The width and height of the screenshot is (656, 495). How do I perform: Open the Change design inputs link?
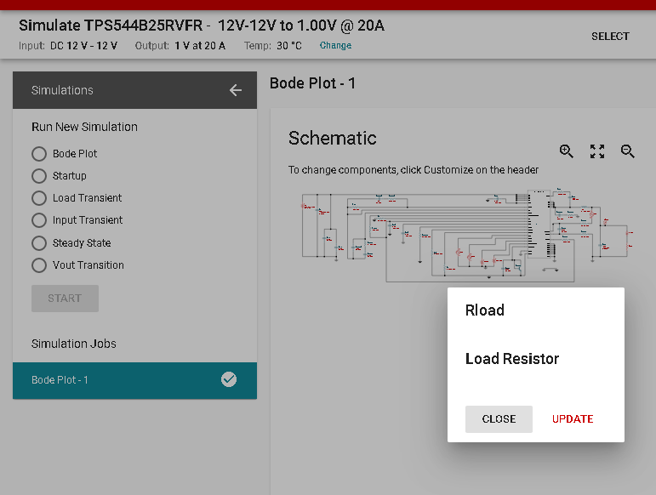pyautogui.click(x=335, y=45)
